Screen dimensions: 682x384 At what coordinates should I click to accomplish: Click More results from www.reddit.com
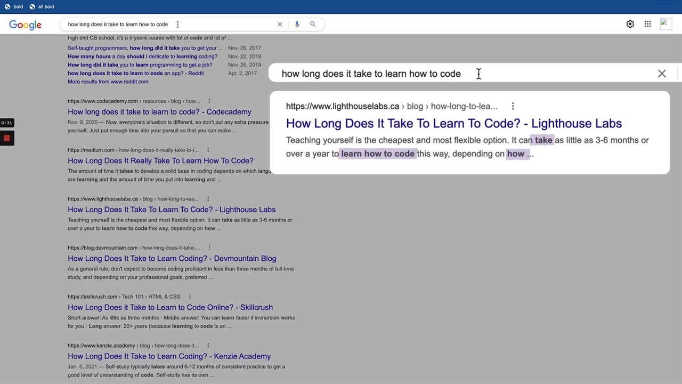(x=108, y=82)
